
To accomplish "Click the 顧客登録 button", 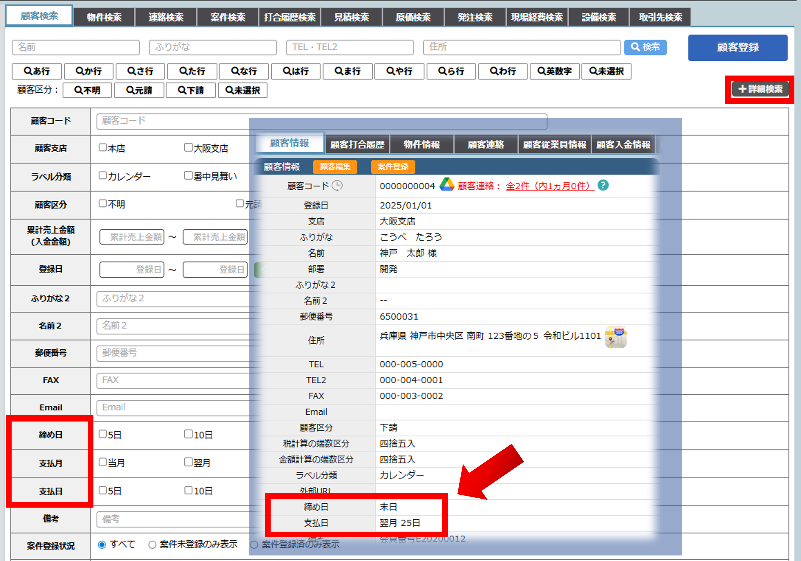I will [x=738, y=47].
